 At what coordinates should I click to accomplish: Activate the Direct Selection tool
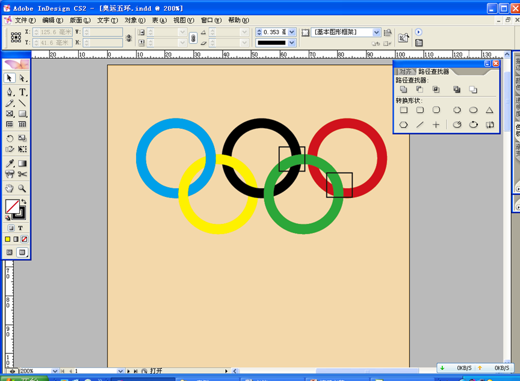pyautogui.click(x=22, y=78)
